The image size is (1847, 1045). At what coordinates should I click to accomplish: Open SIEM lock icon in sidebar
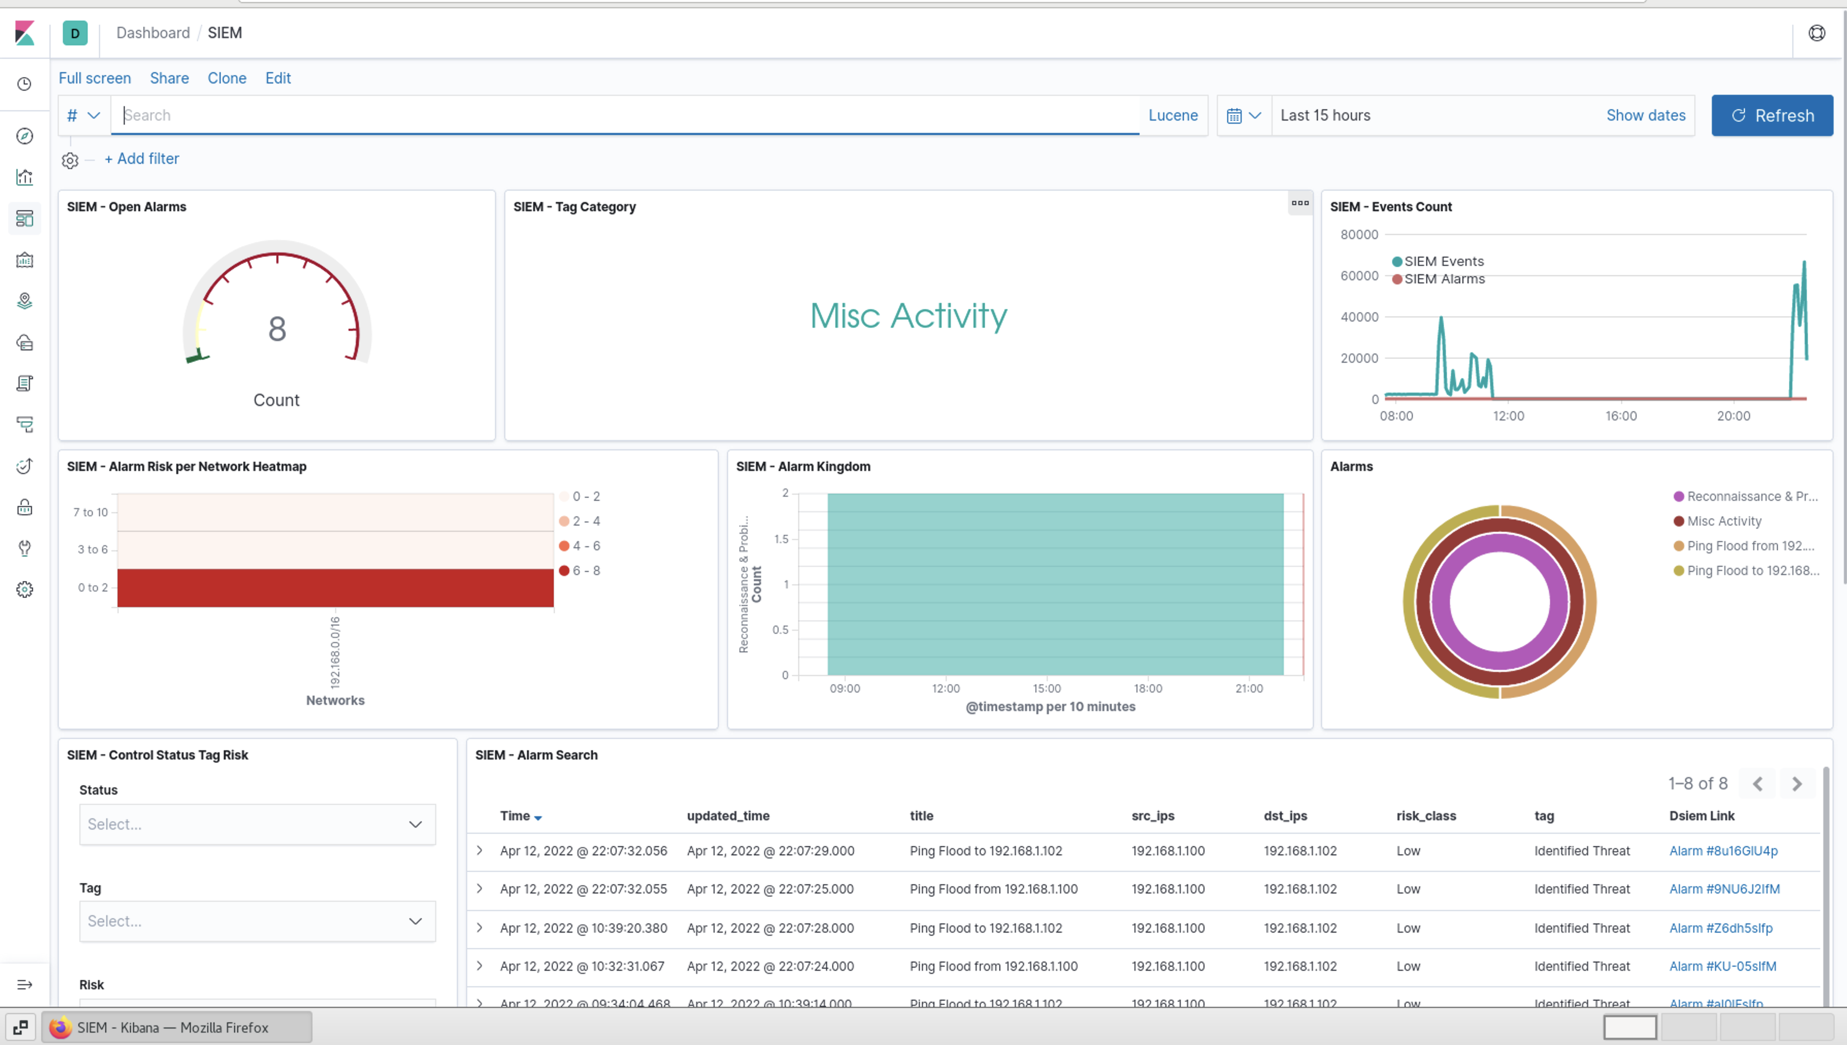(24, 508)
